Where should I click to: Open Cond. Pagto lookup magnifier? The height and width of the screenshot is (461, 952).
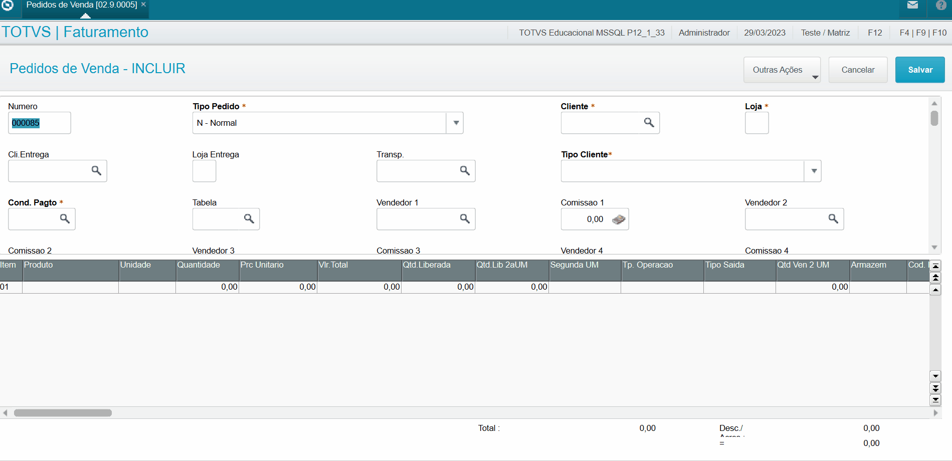65,218
